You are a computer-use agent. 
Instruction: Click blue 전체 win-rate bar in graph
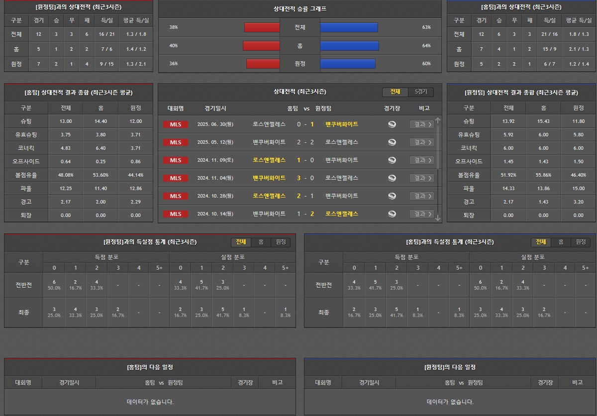pyautogui.click(x=349, y=27)
